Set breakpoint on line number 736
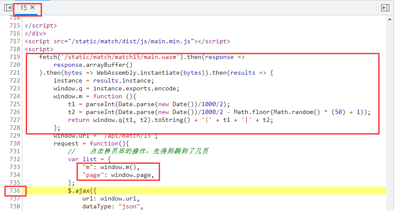This screenshot has width=394, height=211. click(x=15, y=190)
